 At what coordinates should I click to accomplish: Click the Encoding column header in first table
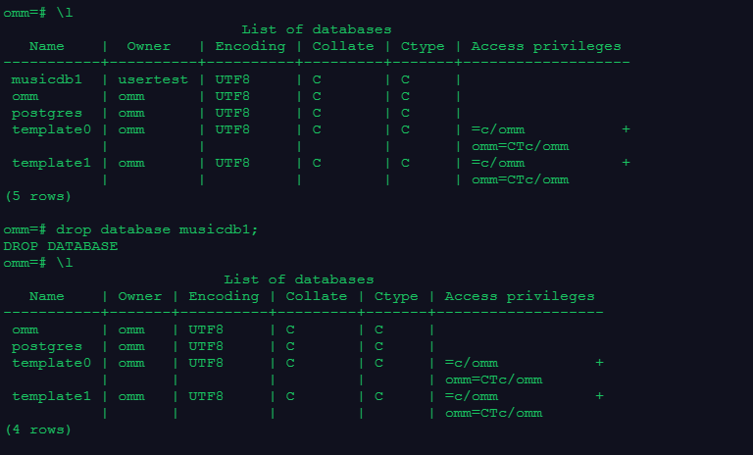click(250, 46)
